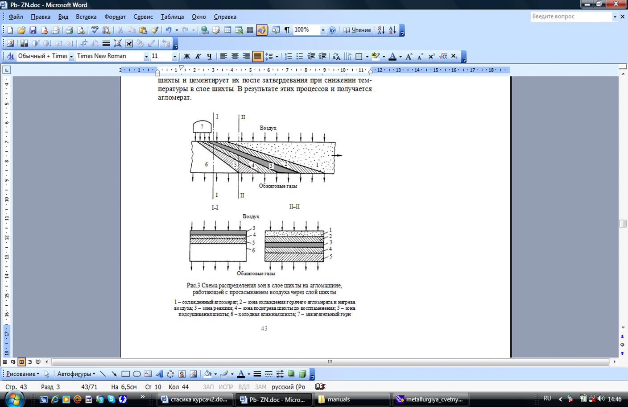The width and height of the screenshot is (628, 407).
Task: Open the Times New Roman font dropdown
Action: [146, 56]
